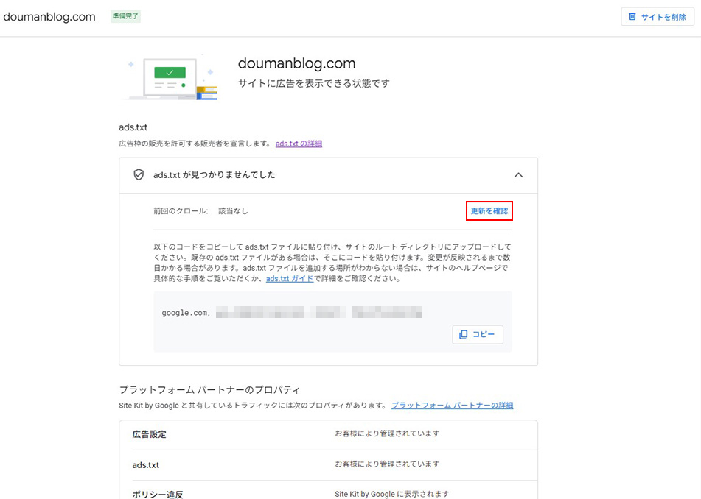
Task: Click the 該当なし crawl value
Action: click(x=233, y=211)
